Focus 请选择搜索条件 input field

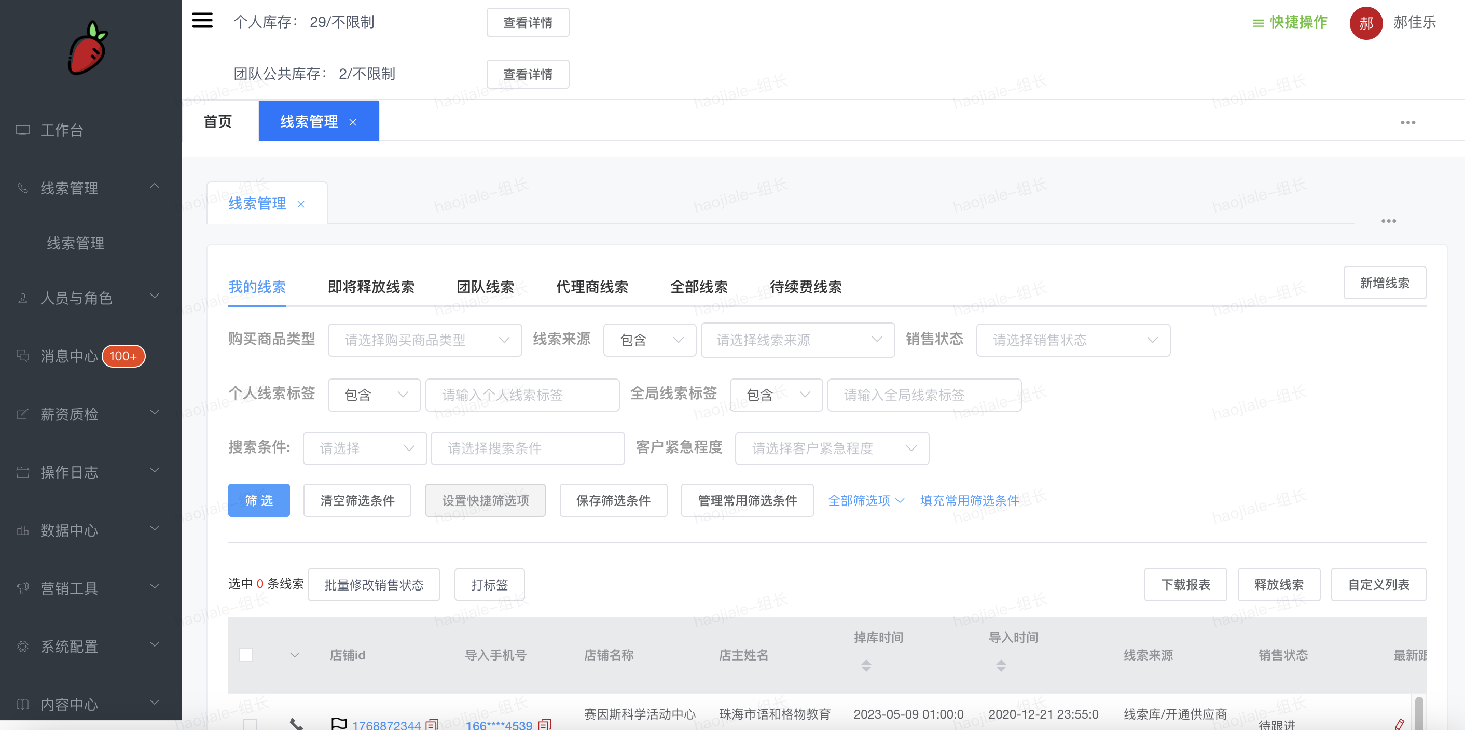pyautogui.click(x=528, y=448)
